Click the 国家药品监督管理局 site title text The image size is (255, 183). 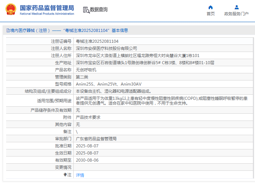tap(47, 7)
